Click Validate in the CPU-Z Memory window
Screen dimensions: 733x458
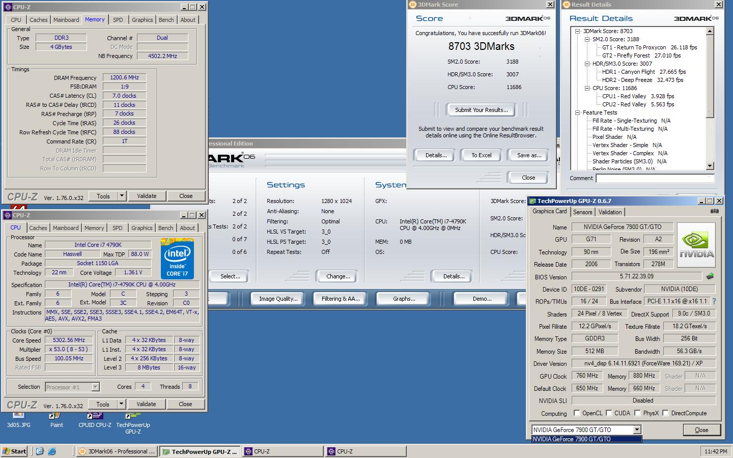pos(147,196)
